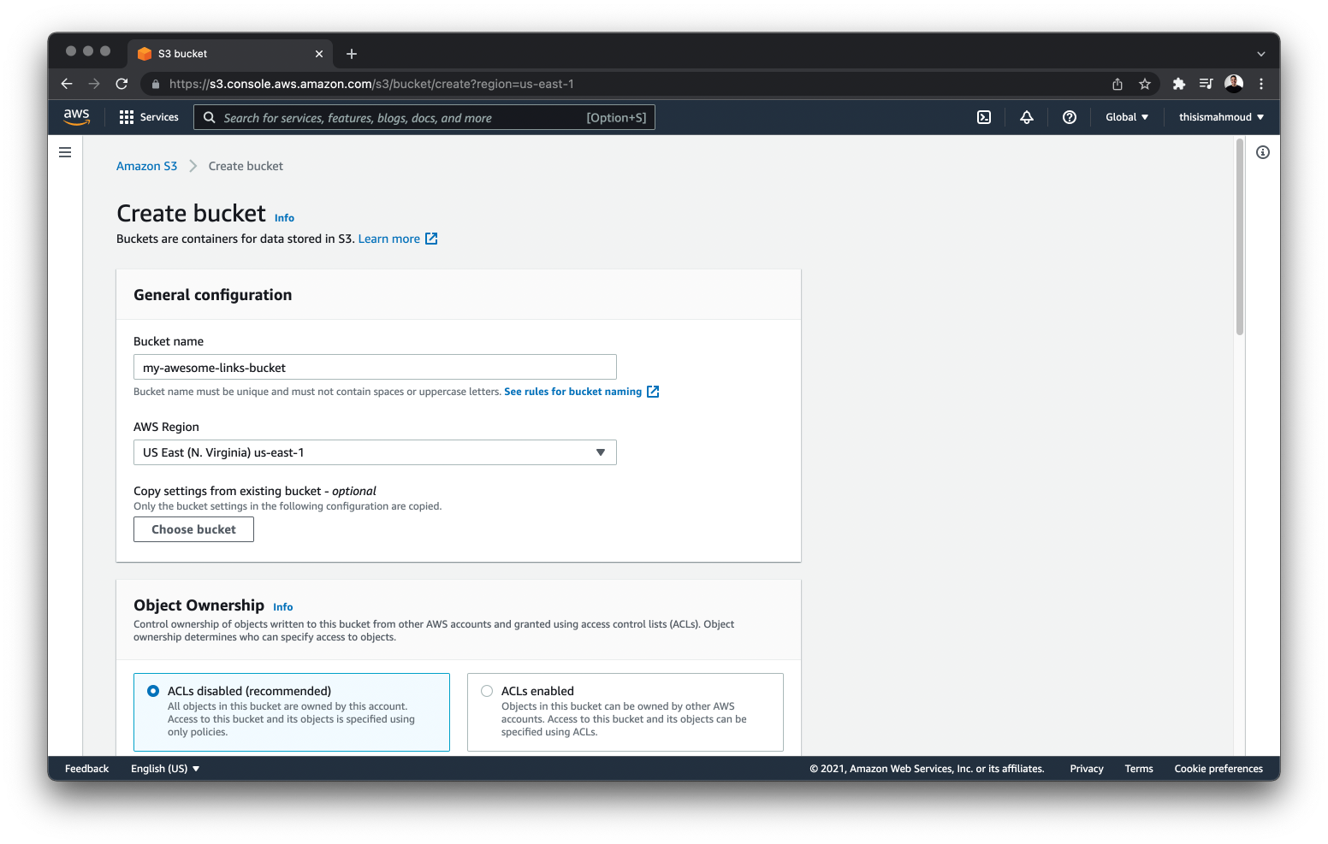Open the notifications bell
This screenshot has width=1328, height=844.
(x=1026, y=116)
